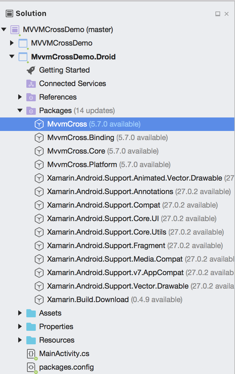Collapse the MVVMCrossDemo (master) solution

coord(4,30)
